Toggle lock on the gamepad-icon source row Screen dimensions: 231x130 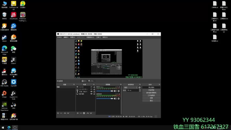94,87
